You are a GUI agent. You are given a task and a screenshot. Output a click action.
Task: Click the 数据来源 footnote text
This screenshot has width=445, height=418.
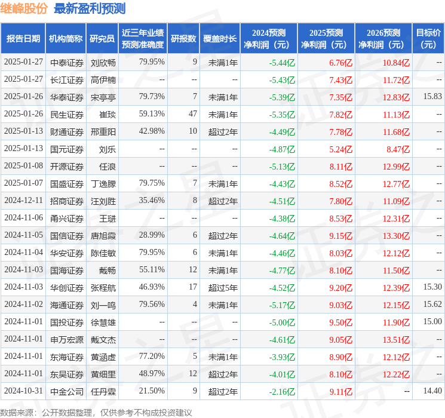(96, 412)
